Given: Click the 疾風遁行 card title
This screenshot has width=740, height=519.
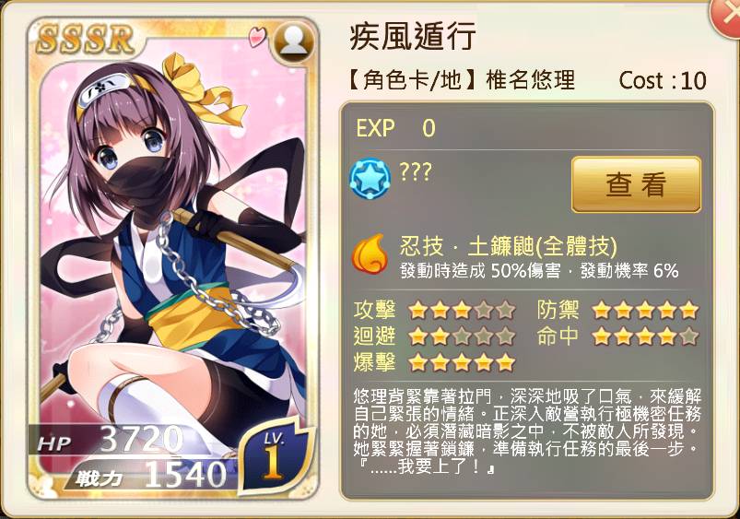Looking at the screenshot, I should pos(413,36).
